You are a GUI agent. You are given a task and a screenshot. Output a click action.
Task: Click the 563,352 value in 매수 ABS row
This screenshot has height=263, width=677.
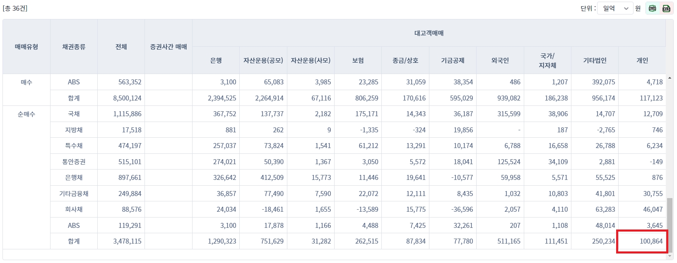coord(130,82)
